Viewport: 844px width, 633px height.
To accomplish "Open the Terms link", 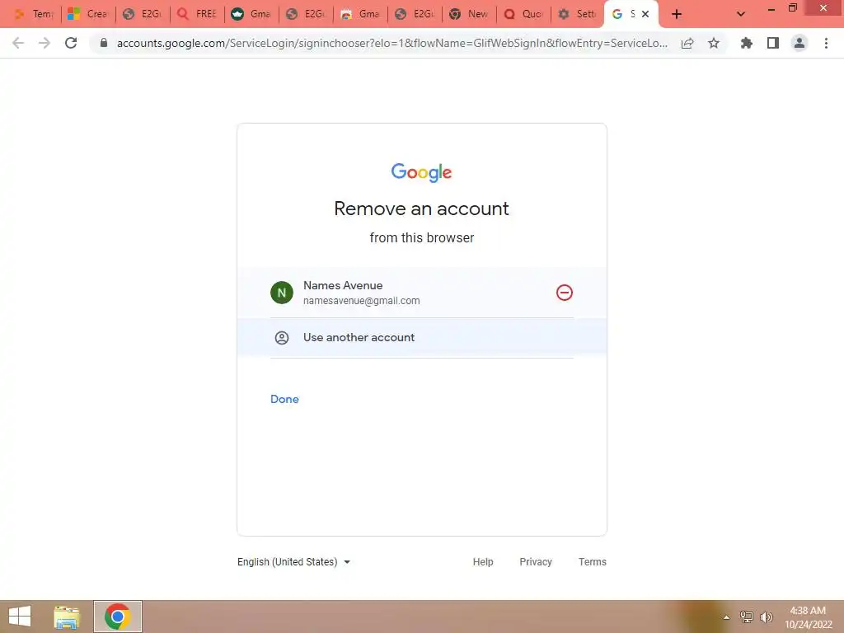I will (592, 562).
